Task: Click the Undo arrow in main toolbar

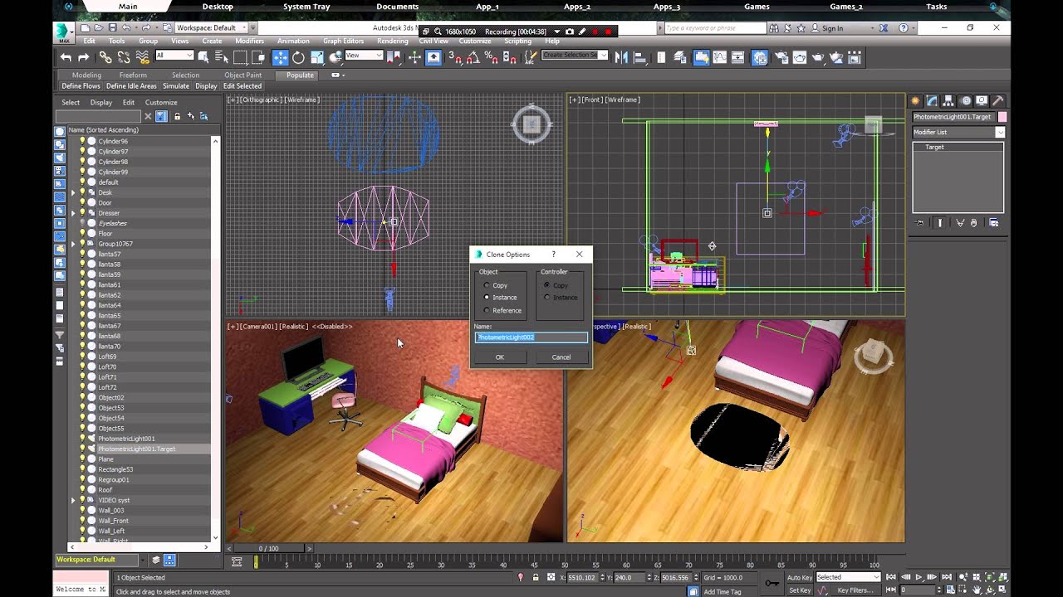Action: click(66, 57)
